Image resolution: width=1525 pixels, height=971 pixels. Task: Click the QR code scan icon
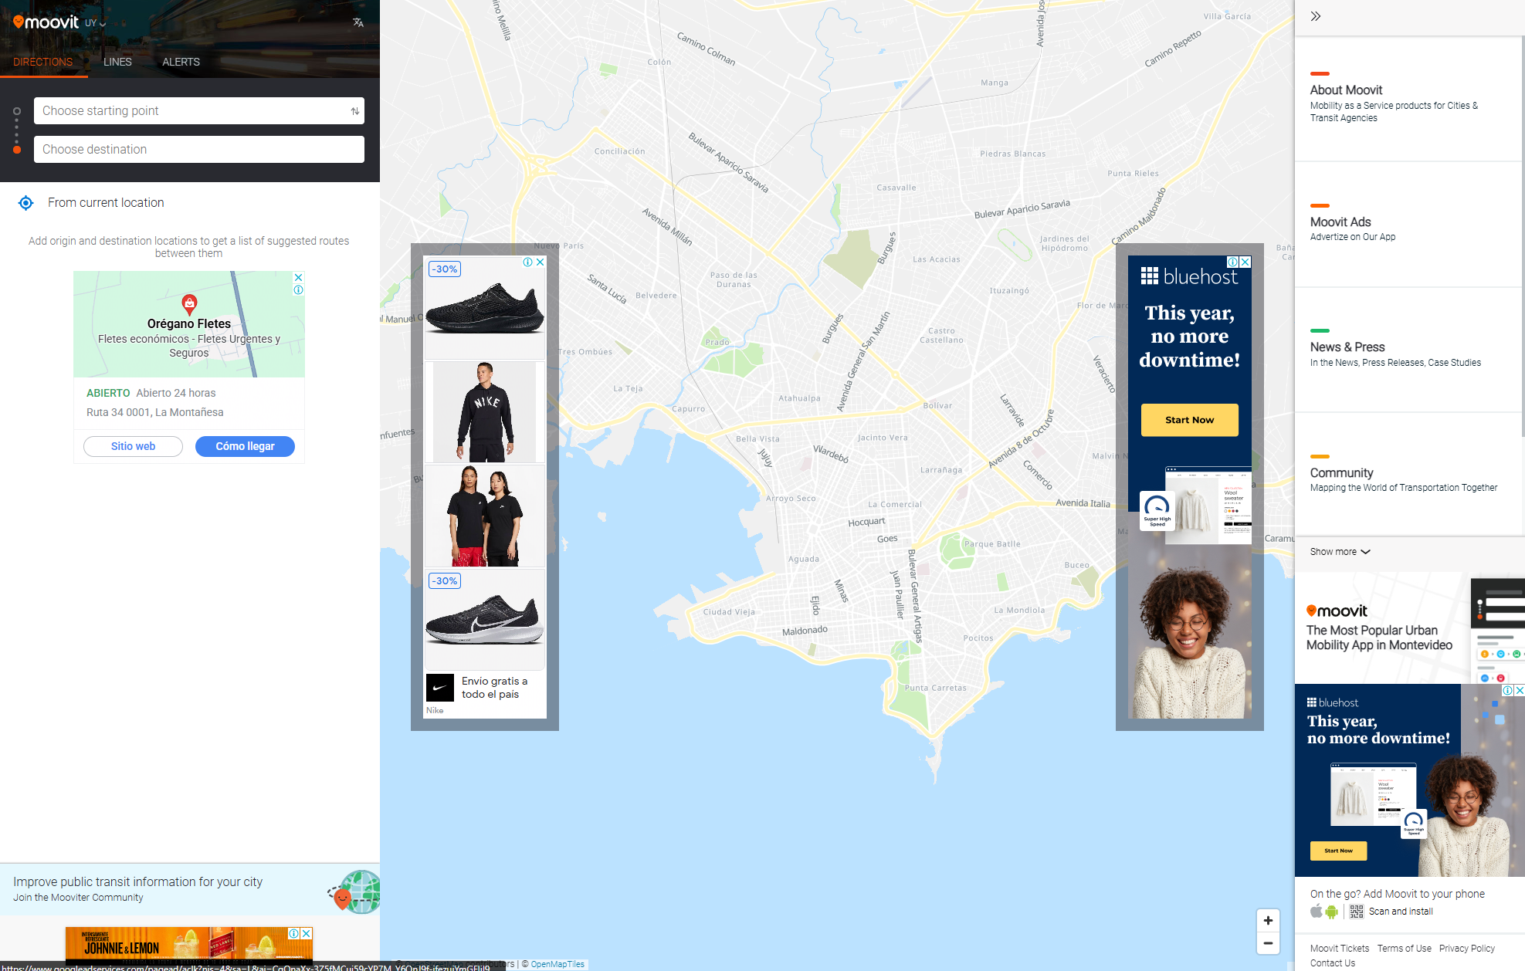(x=1357, y=912)
